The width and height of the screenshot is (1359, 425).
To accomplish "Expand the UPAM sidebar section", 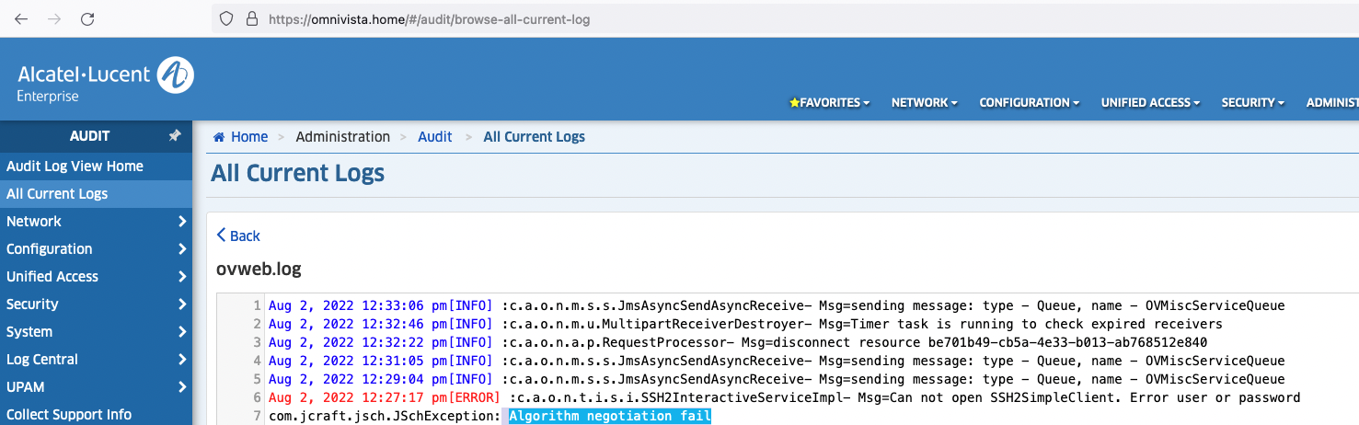I will [96, 387].
